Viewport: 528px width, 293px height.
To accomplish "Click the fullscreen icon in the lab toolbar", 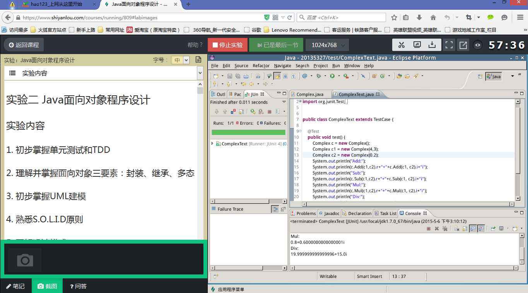I will (449, 45).
